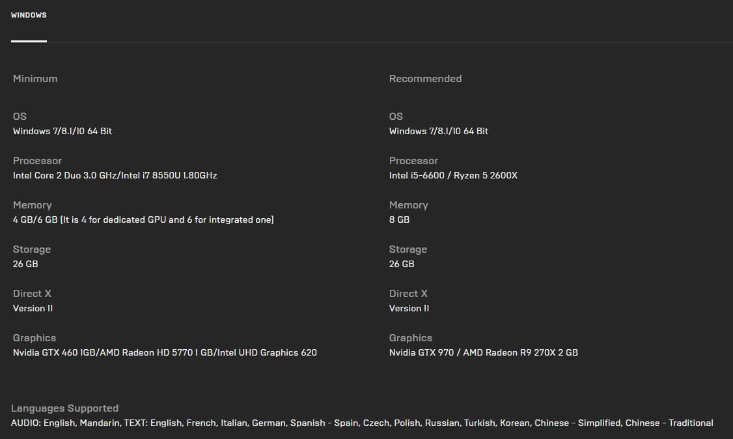The image size is (733, 439).
Task: Click the Recommended OS value text
Action: (x=439, y=131)
